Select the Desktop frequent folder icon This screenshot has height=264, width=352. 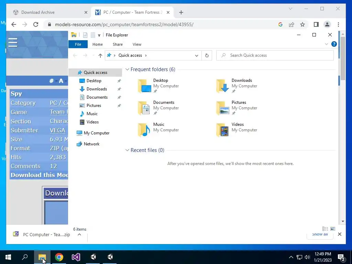[x=144, y=86]
